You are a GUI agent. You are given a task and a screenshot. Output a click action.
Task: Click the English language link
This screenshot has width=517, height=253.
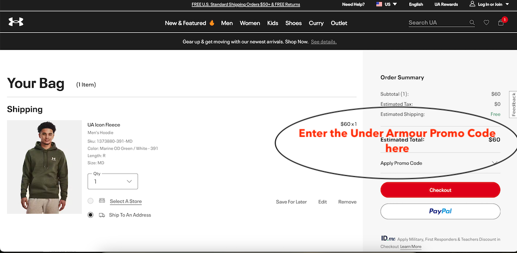[x=416, y=4]
